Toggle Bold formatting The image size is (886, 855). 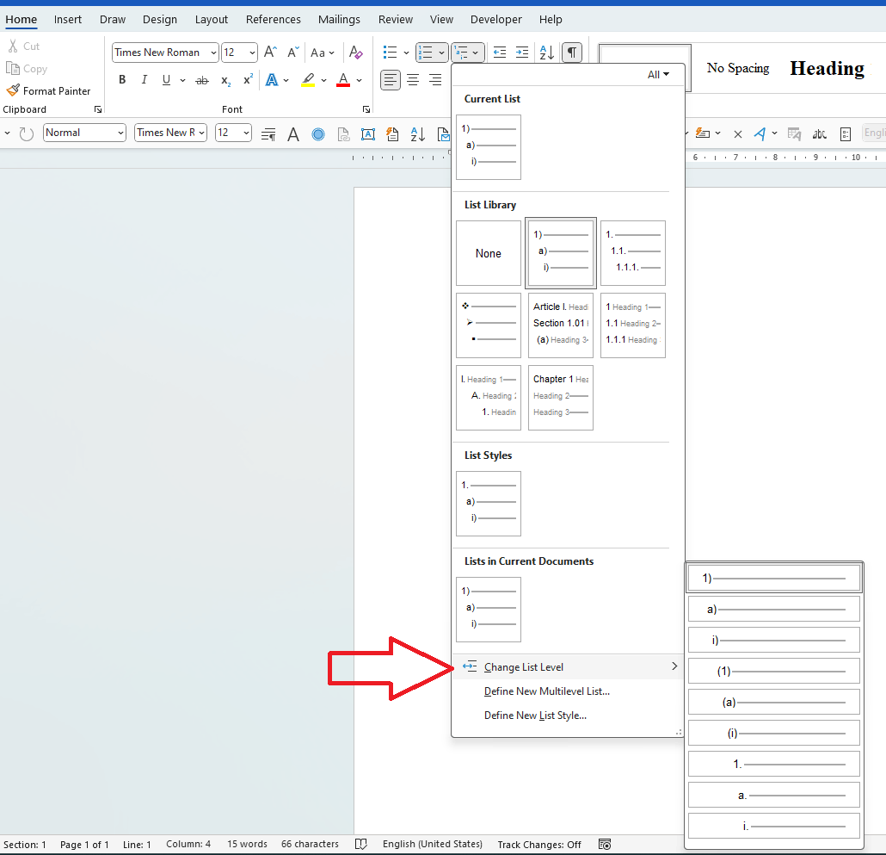122,80
